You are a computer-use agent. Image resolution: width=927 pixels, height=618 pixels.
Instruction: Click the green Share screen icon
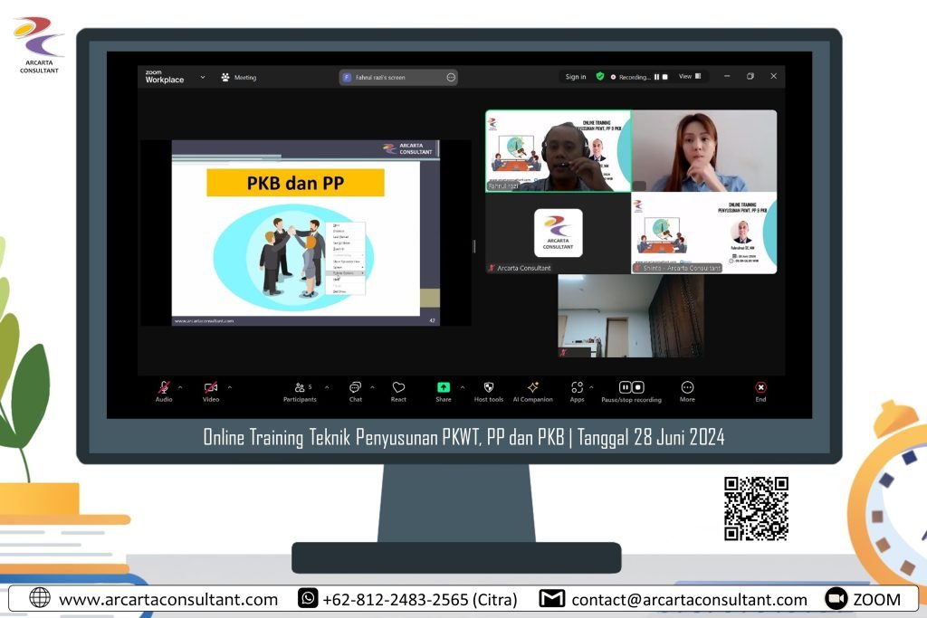443,387
